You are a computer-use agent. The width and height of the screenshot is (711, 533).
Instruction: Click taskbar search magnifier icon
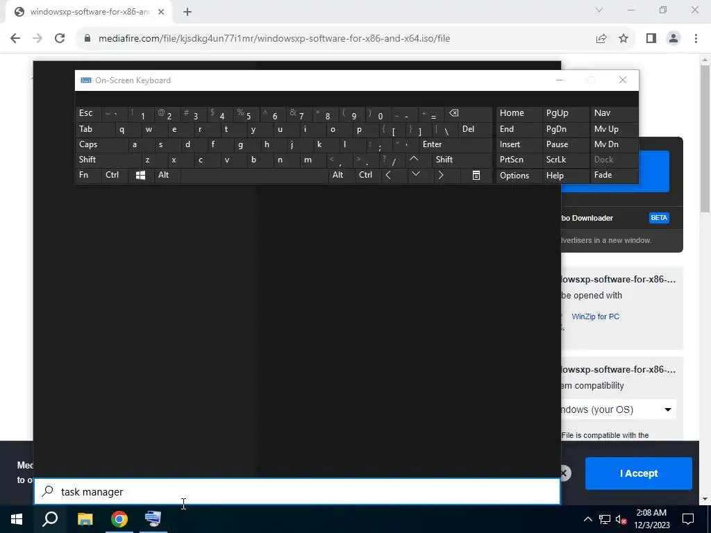[x=50, y=519]
